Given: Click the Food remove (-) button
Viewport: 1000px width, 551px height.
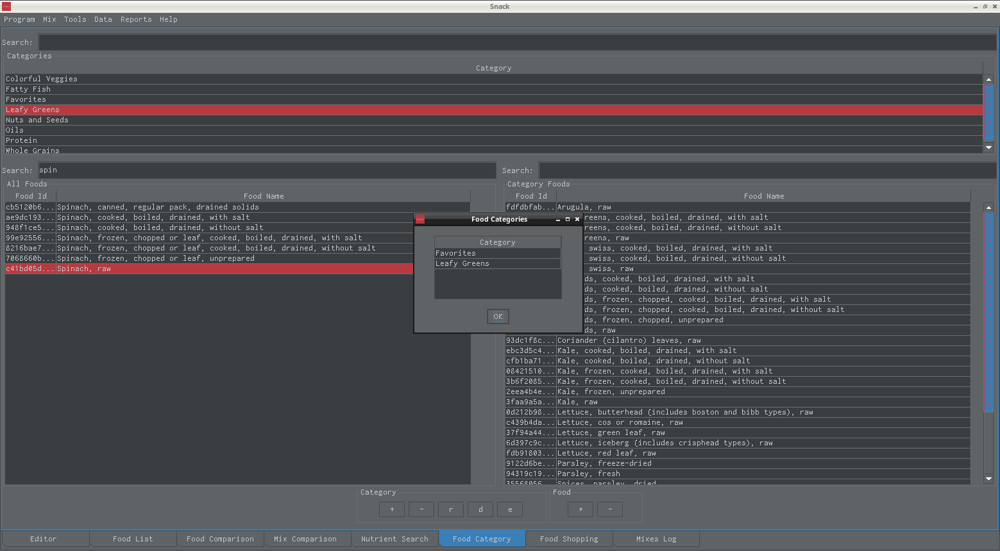Looking at the screenshot, I should (610, 509).
